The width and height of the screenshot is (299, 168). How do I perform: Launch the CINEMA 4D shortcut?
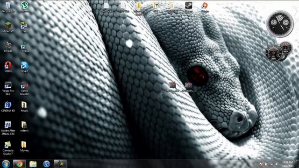click(8, 107)
